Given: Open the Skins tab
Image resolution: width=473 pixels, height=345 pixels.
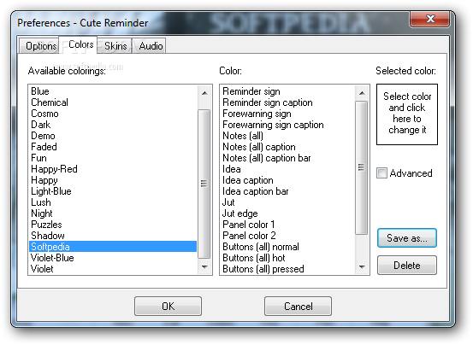Looking at the screenshot, I should tap(115, 46).
